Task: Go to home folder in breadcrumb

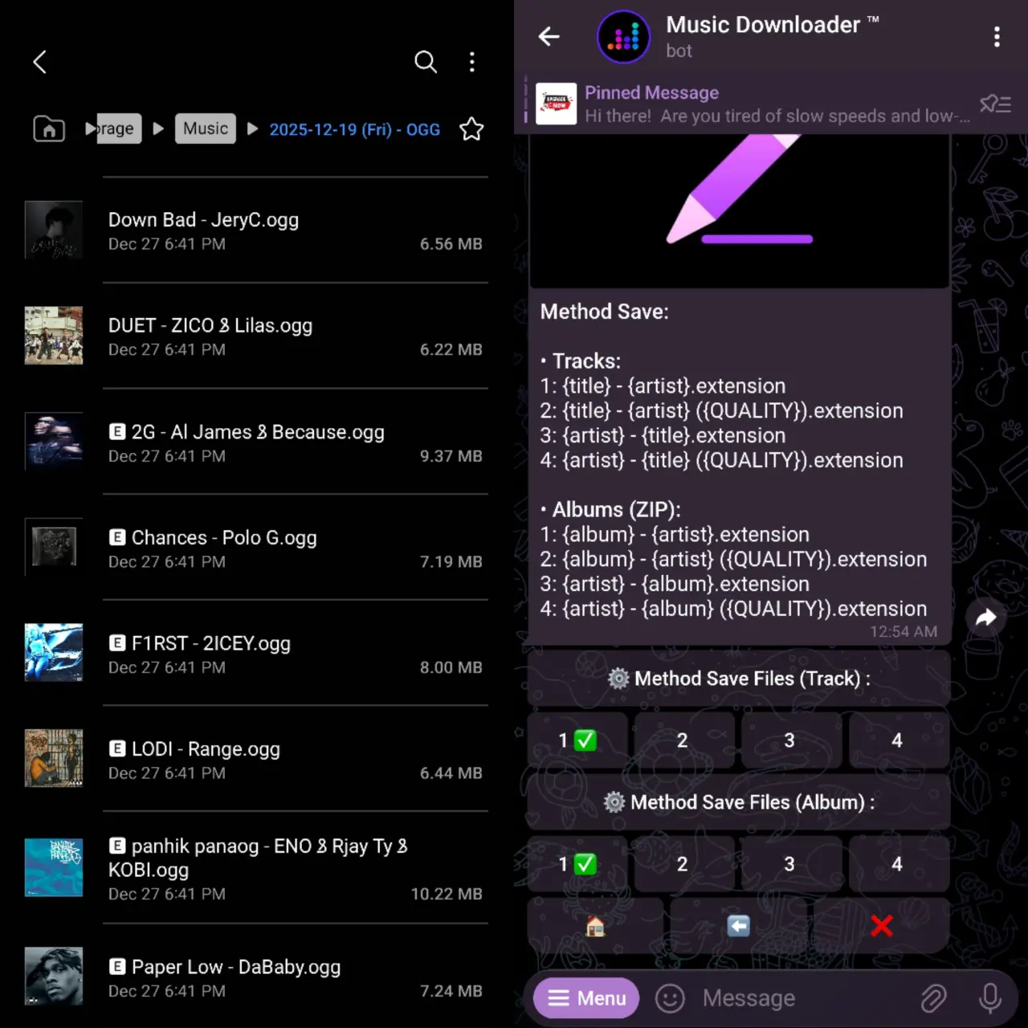Action: pyautogui.click(x=49, y=128)
